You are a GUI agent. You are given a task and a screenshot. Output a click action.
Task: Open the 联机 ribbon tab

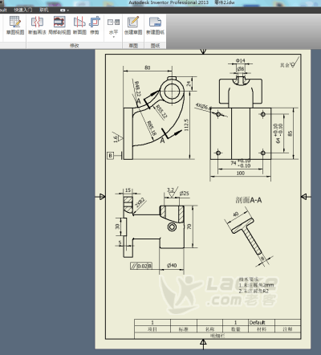coord(44,10)
